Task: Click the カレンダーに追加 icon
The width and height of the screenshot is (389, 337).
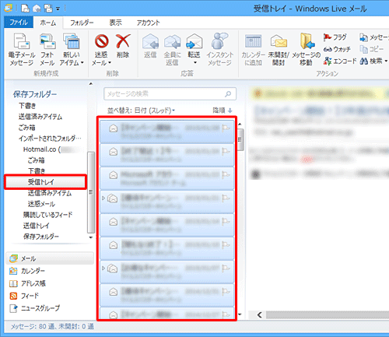Action: (253, 41)
